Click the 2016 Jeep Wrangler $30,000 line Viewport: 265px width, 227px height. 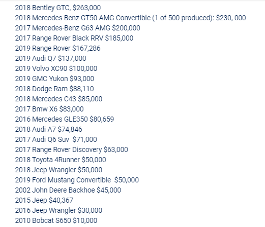(x=58, y=210)
